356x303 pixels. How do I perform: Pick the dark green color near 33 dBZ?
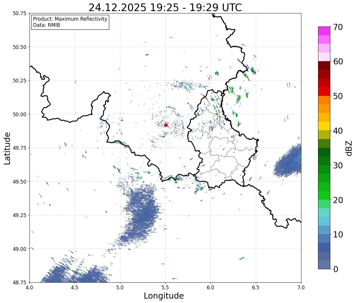click(x=324, y=152)
